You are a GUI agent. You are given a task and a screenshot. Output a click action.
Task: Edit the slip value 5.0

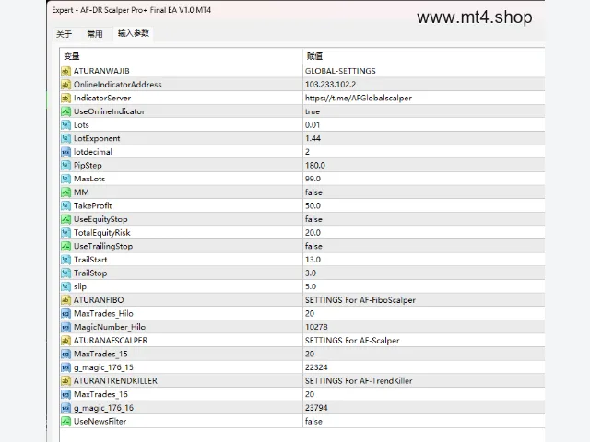tap(311, 286)
